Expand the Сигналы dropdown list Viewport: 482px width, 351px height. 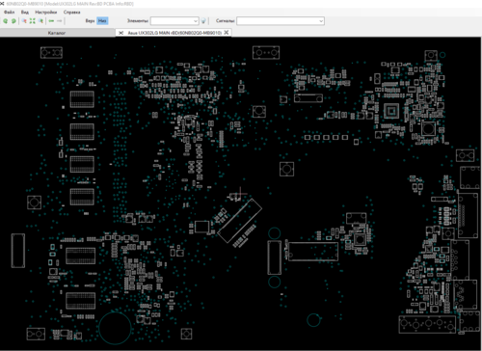(x=321, y=21)
